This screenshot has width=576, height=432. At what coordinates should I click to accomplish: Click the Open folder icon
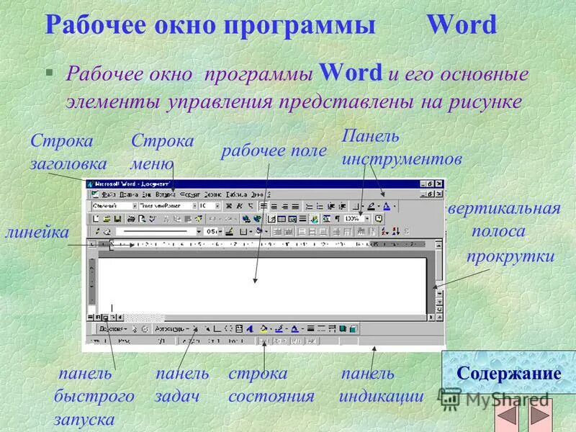point(107,219)
